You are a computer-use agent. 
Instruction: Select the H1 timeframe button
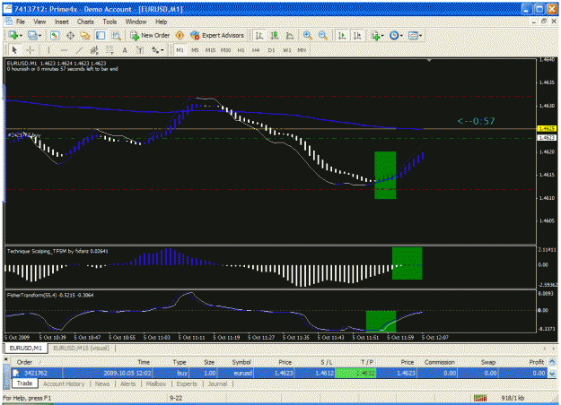(241, 50)
